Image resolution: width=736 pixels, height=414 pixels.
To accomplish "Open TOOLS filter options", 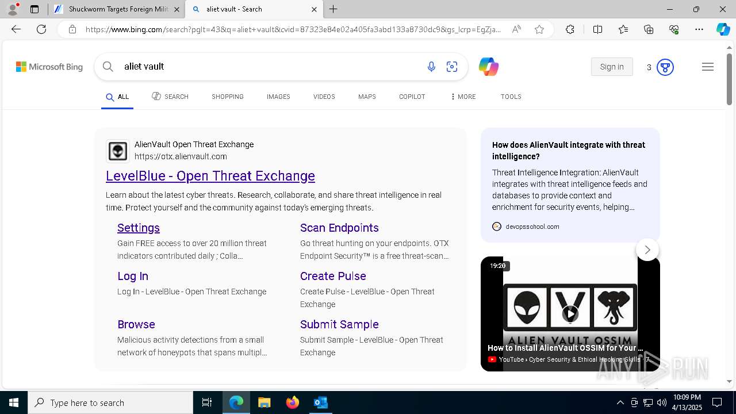I will 511,97.
